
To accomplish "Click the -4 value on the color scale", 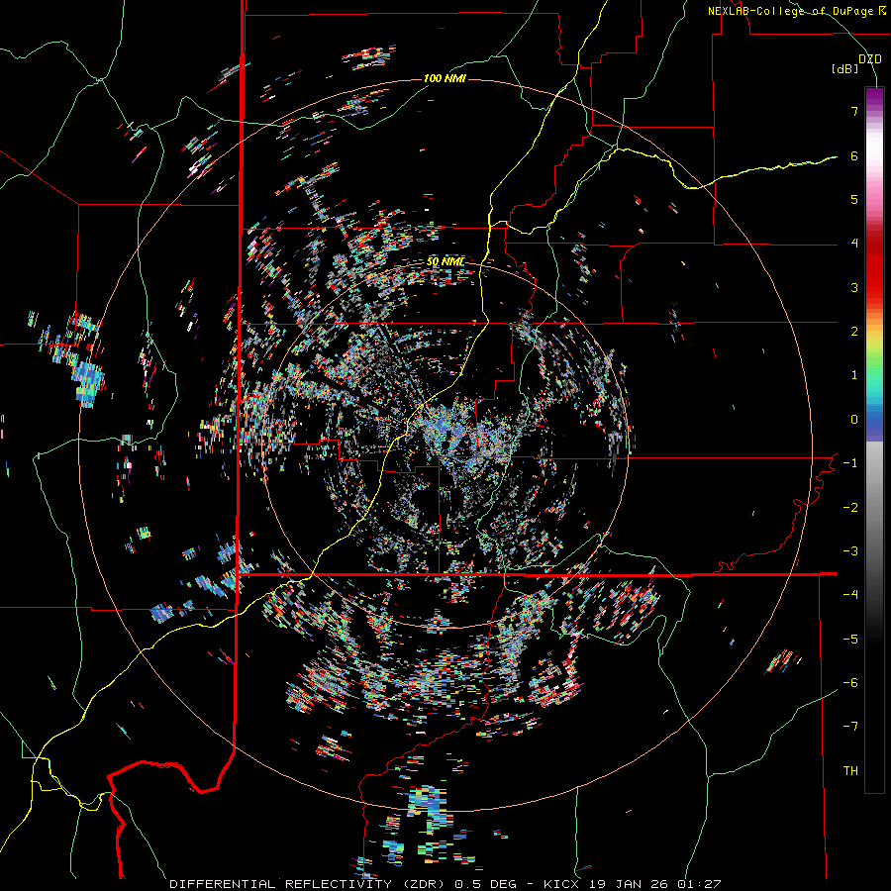I will click(x=850, y=595).
